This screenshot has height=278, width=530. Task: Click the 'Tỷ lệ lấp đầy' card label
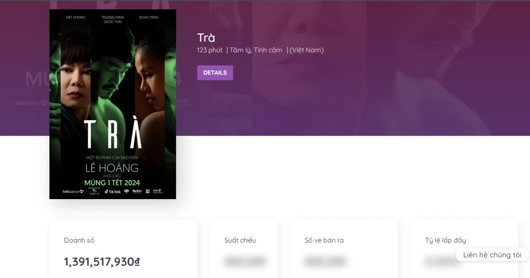pyautogui.click(x=445, y=240)
